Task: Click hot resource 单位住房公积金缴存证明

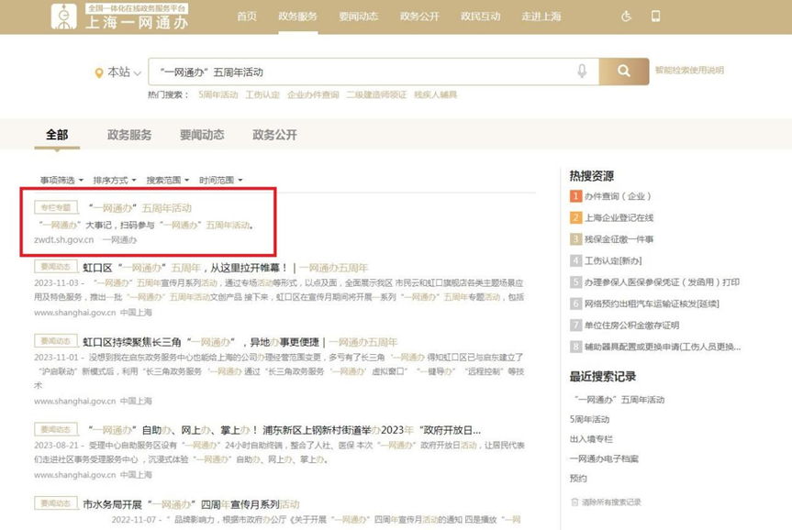Action: [x=632, y=326]
